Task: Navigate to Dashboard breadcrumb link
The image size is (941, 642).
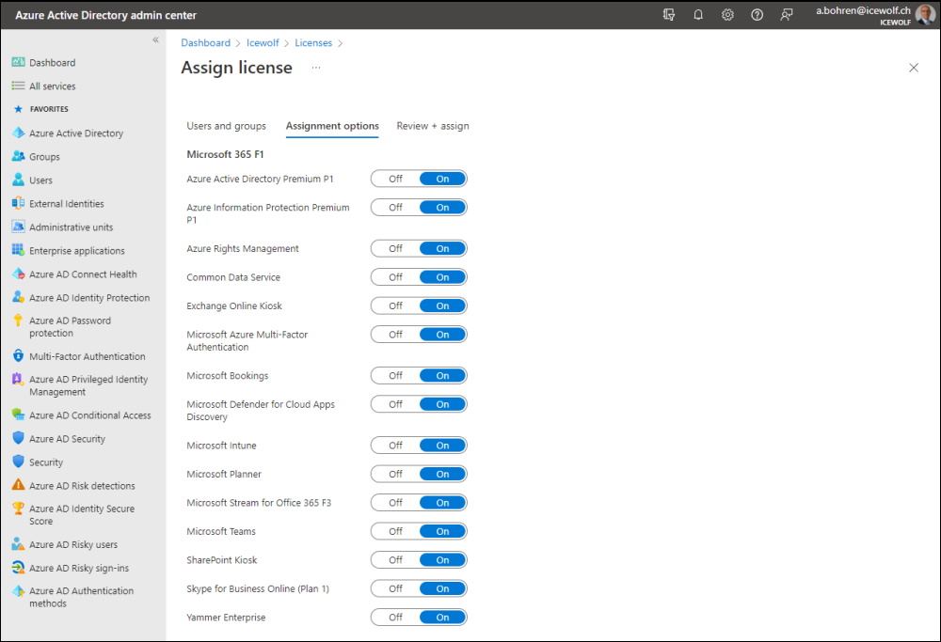Action: point(206,42)
